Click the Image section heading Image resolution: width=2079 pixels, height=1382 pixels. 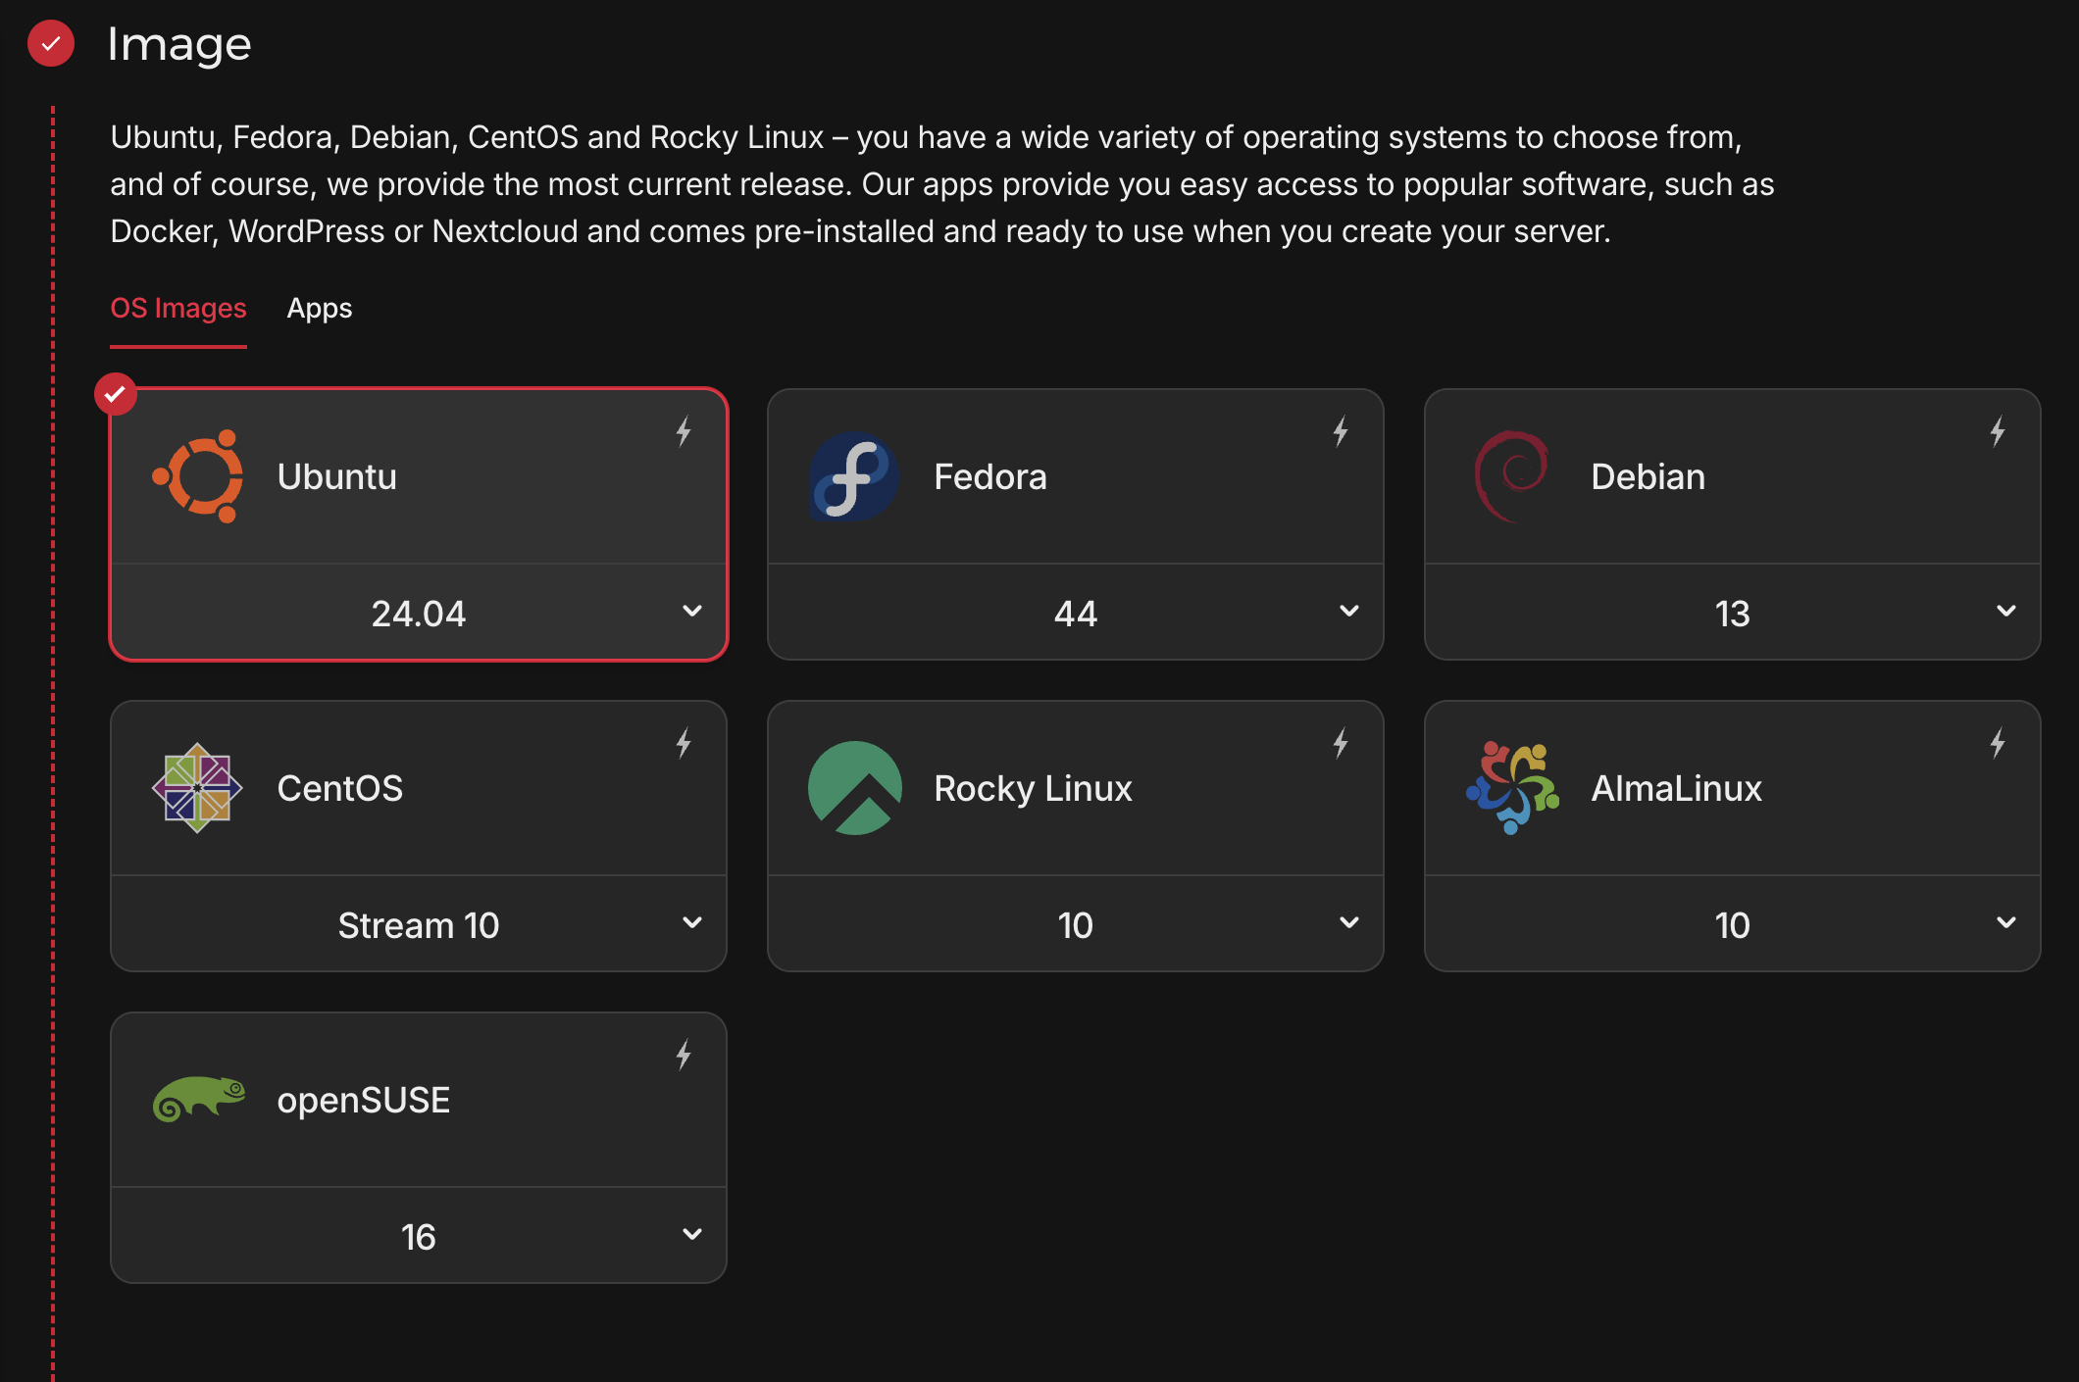point(179,44)
